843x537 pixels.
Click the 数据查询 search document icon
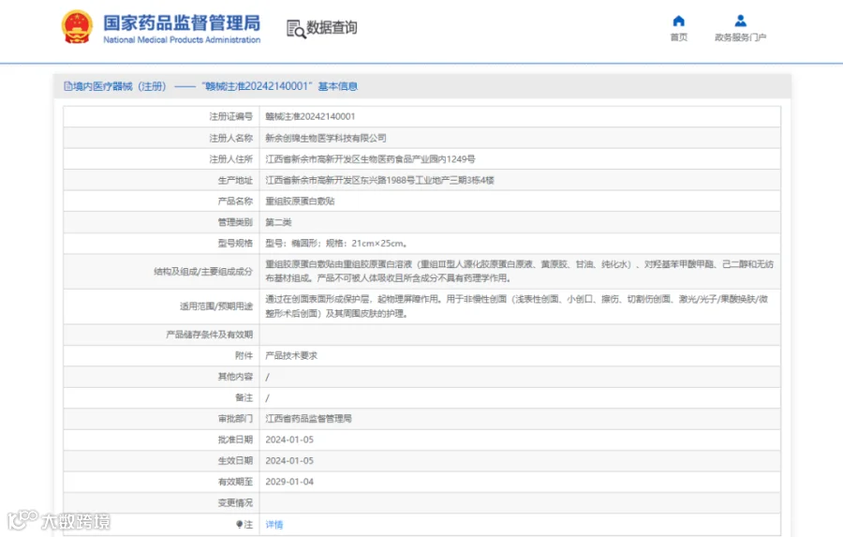tap(296, 29)
